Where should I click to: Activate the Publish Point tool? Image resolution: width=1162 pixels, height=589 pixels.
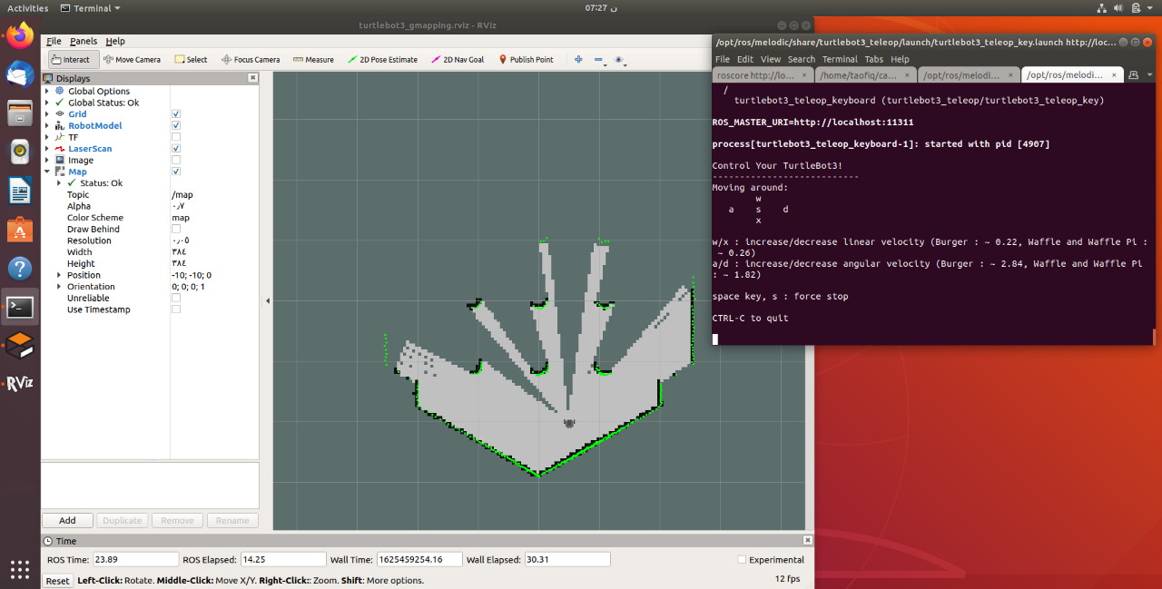pyautogui.click(x=525, y=60)
